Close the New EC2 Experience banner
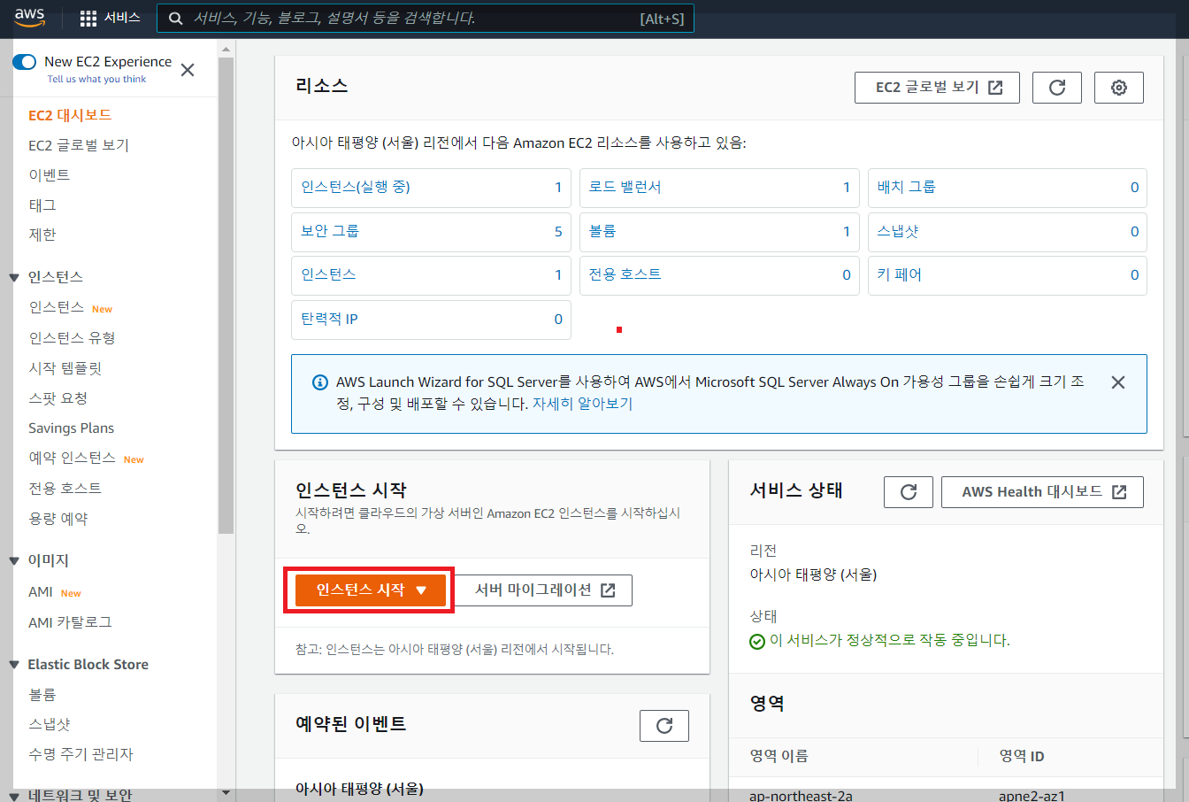Viewport: 1189px width, 802px height. 188,70
